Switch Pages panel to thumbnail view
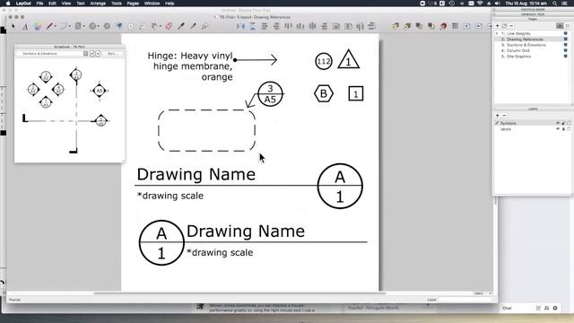This screenshot has height=323, width=574. 568,26
